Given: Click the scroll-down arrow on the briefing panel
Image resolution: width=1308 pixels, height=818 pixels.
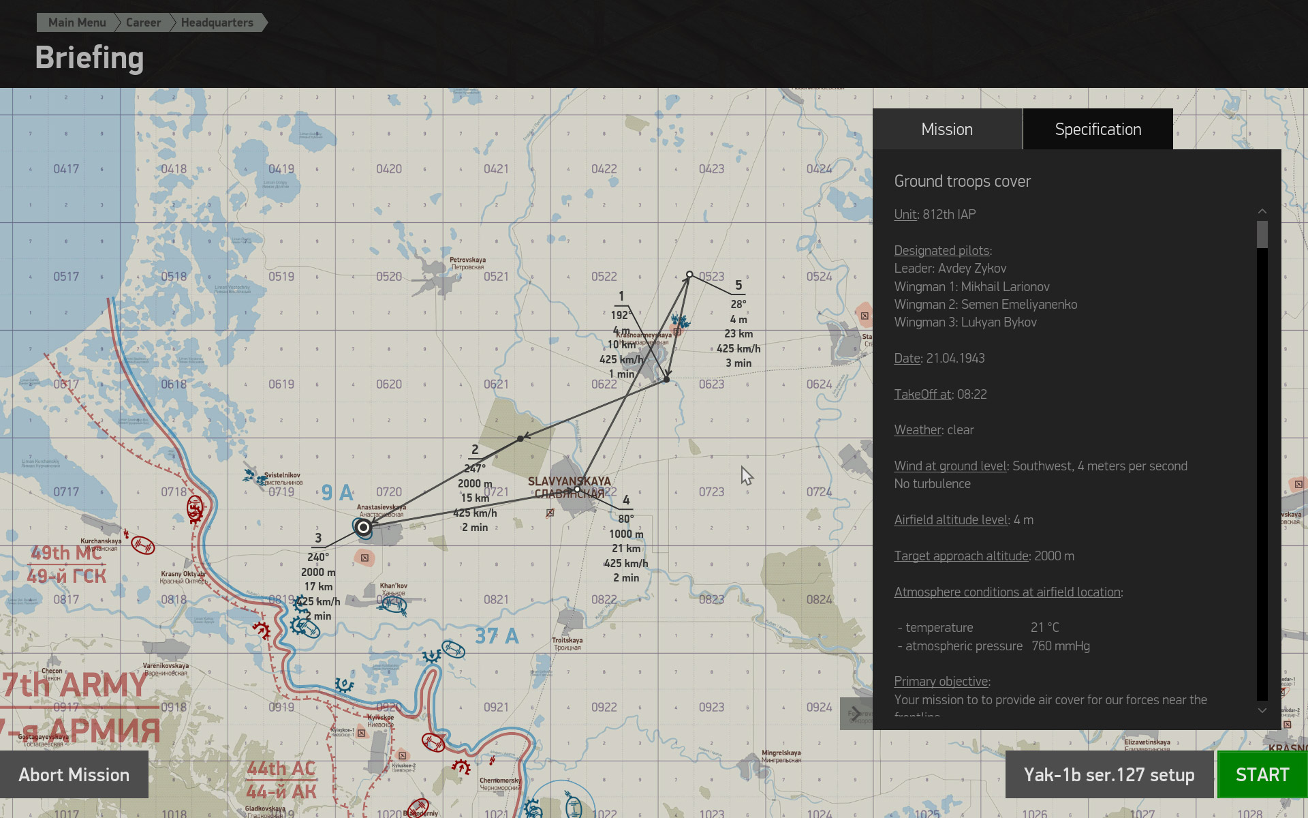Looking at the screenshot, I should tap(1262, 710).
